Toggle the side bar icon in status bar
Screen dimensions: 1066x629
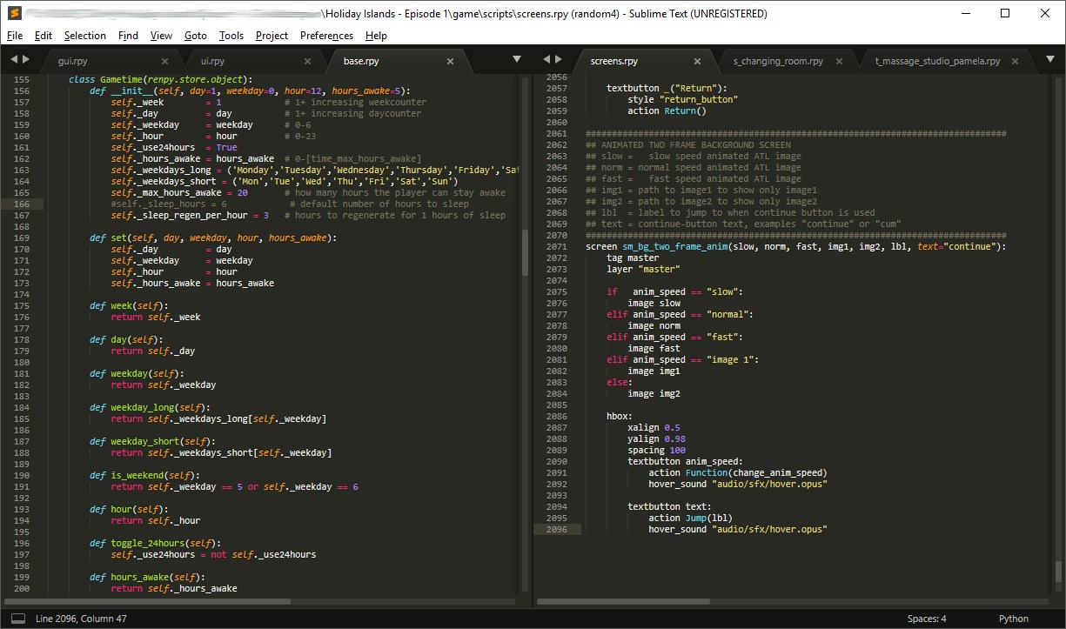coord(17,619)
